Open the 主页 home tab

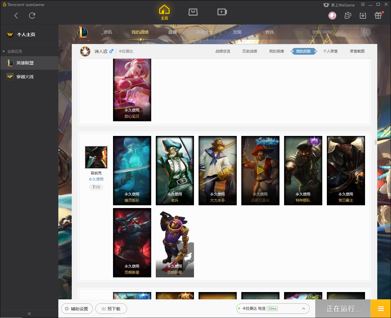click(164, 13)
